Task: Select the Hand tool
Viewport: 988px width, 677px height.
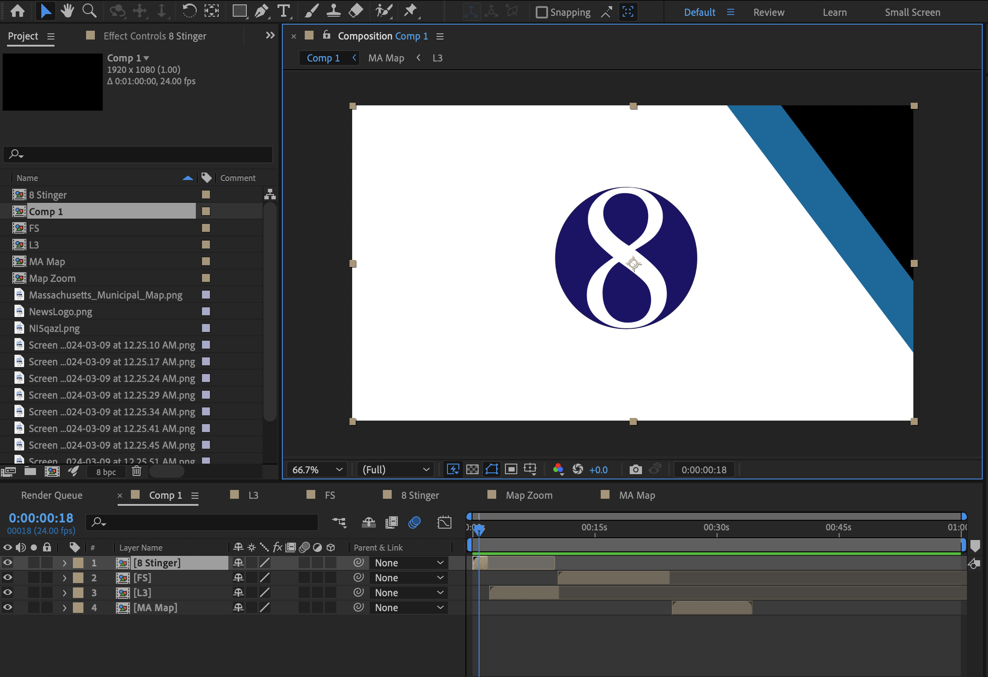Action: 67,11
